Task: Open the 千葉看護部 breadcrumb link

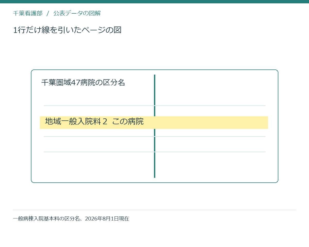Action: click(28, 13)
